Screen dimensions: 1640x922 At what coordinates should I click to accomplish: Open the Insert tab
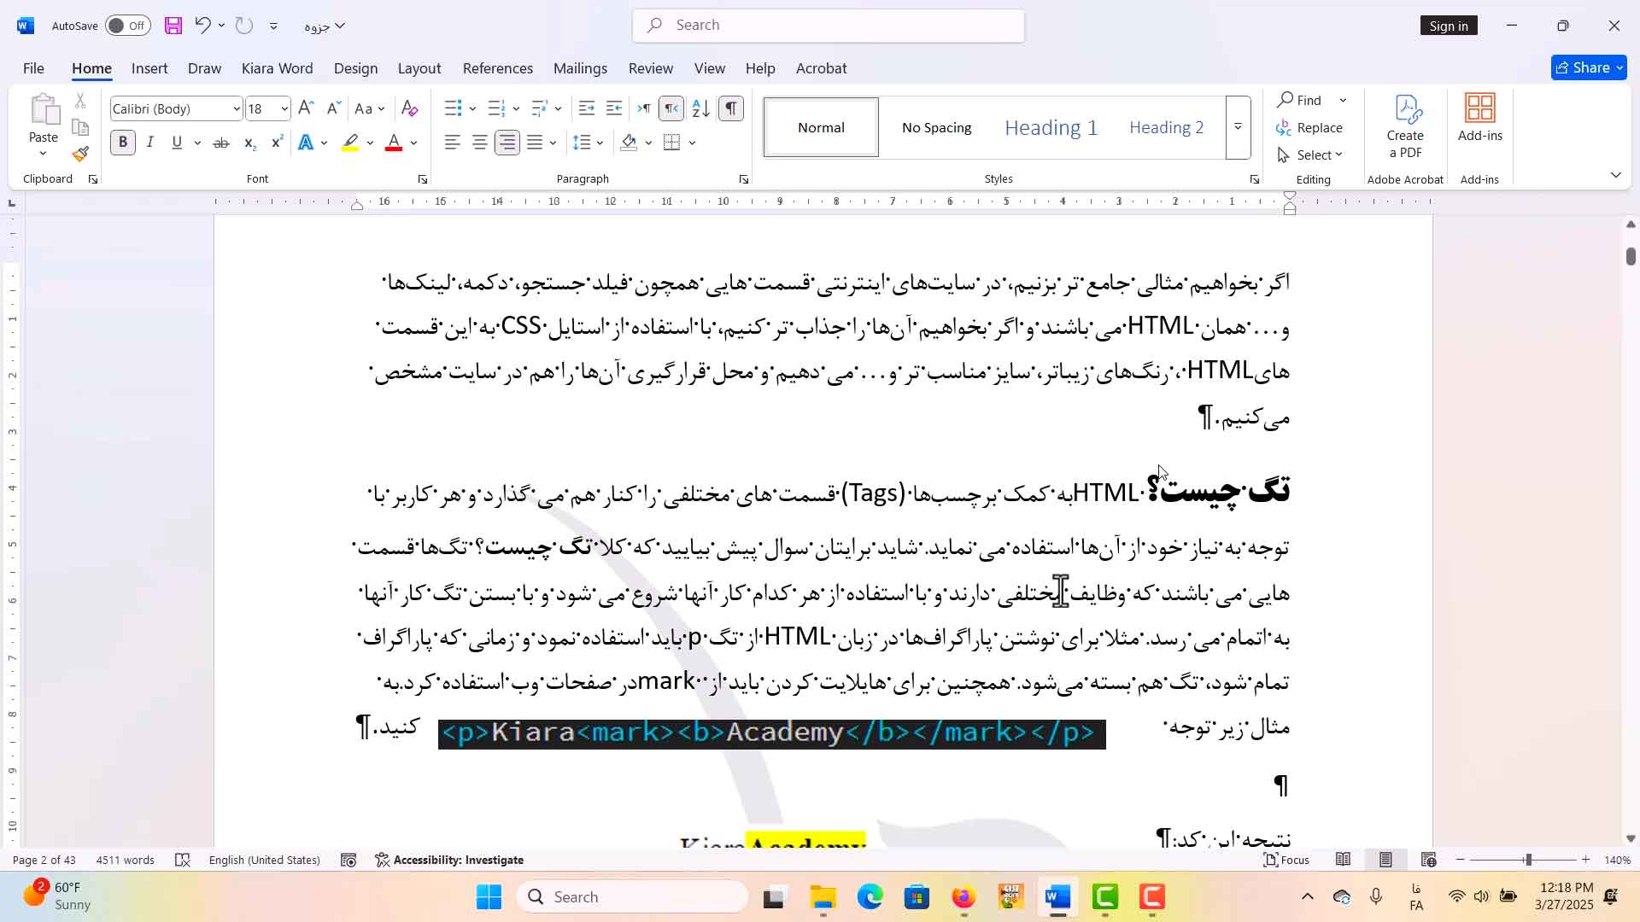(x=149, y=68)
